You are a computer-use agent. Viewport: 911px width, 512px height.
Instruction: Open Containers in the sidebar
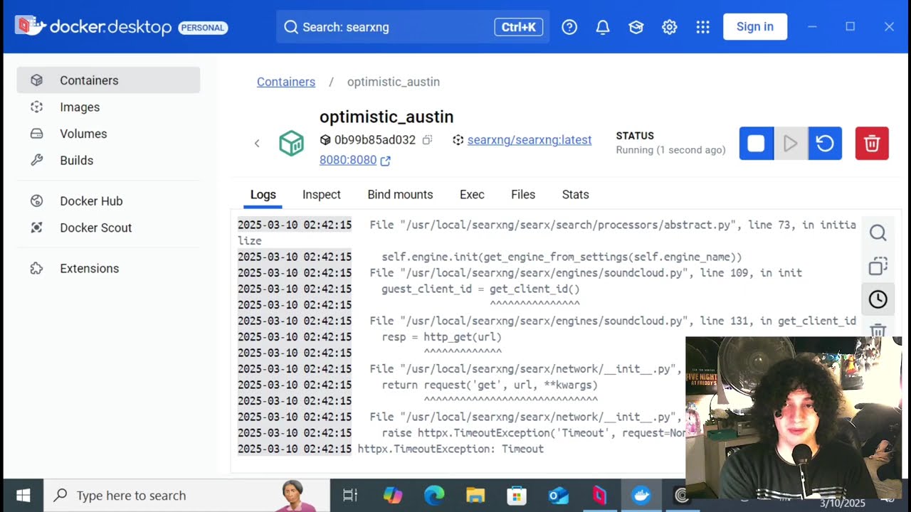108,80
